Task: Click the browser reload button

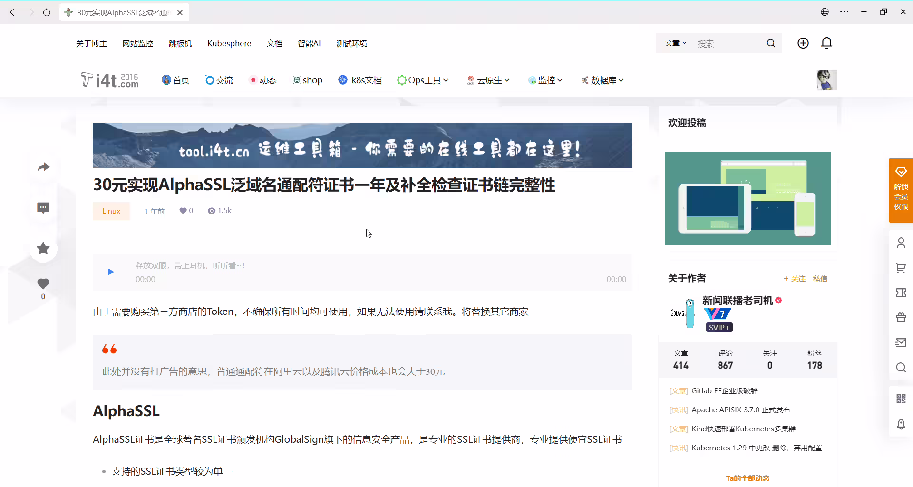Action: (x=47, y=12)
